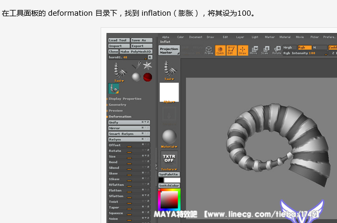
Task: Toggle Quick render mode icon
Action: 220,50
